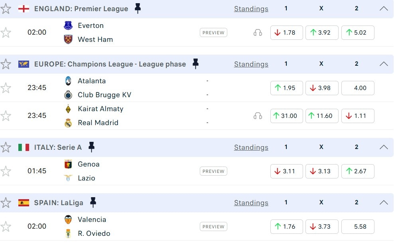
Task: Open the Preview for Genoa vs Lazio
Action: [213, 171]
